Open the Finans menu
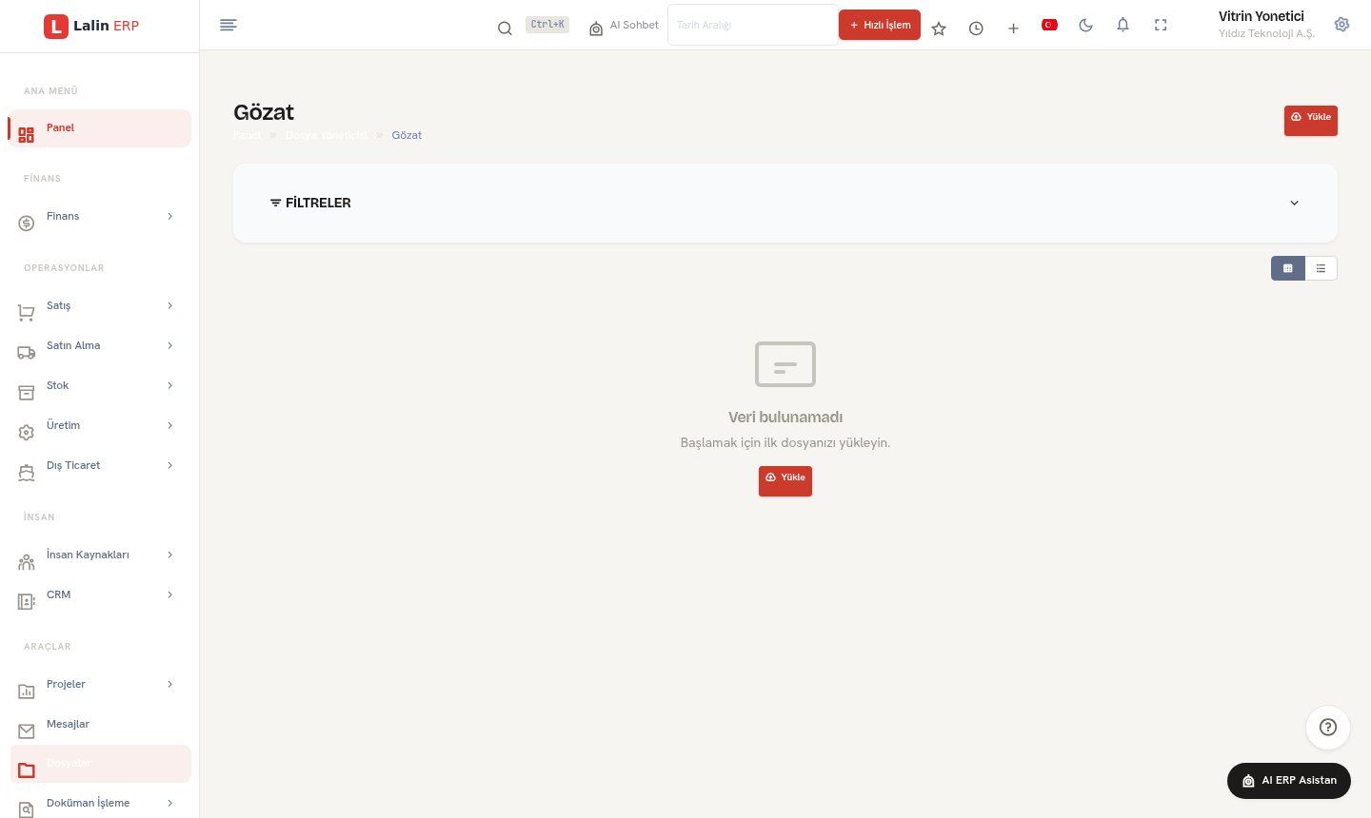 [x=100, y=217]
